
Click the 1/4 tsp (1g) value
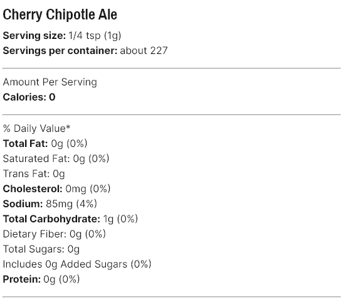(95, 36)
